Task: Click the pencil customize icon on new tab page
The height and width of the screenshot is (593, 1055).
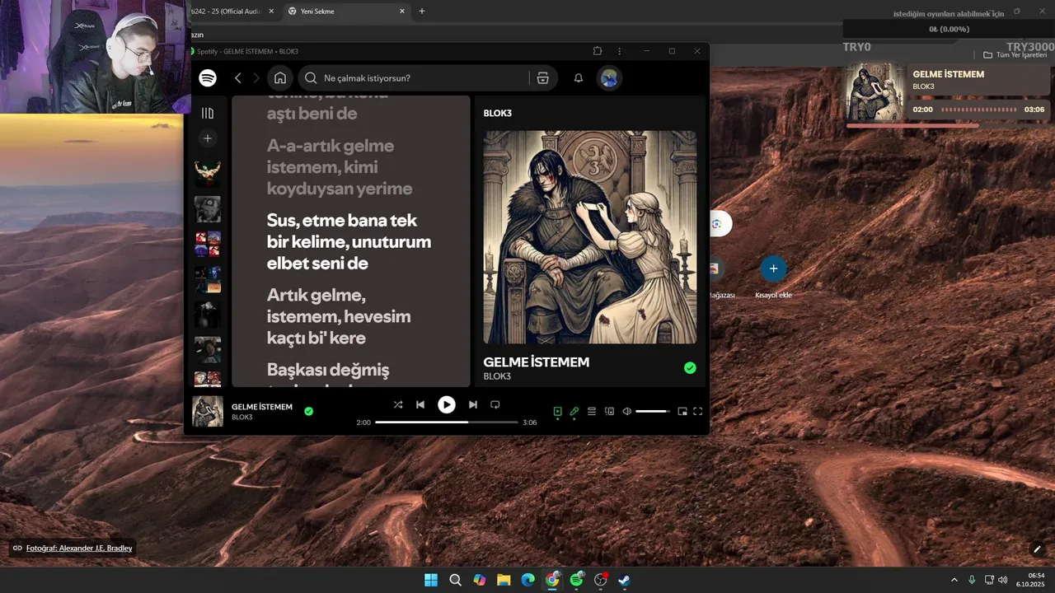Action: pyautogui.click(x=1037, y=549)
